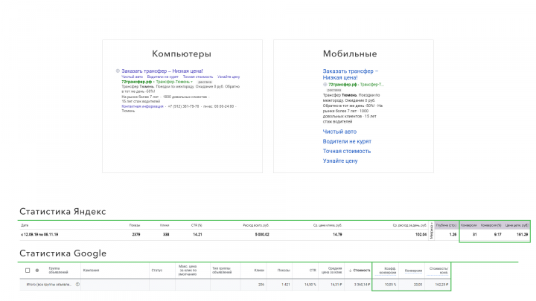Click the globe icon next to the mobile ad domain
This screenshot has width=536, height=301.
pyautogui.click(x=325, y=84)
